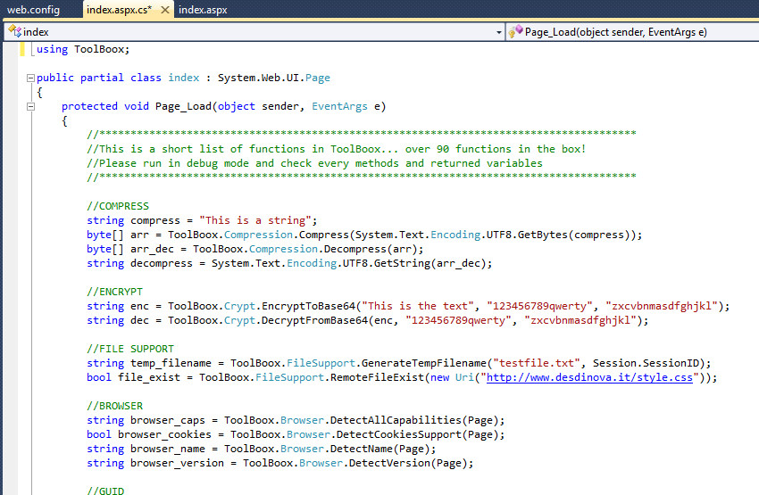The image size is (759, 495).
Task: Click the yellow change marker beside using ToolBox
Action: point(22,49)
